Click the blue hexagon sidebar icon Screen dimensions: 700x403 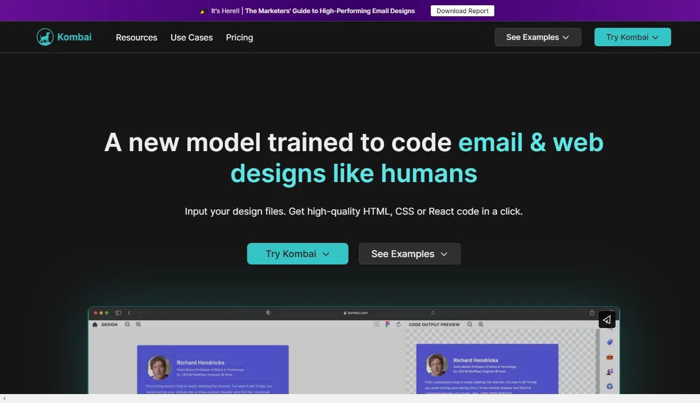click(609, 386)
